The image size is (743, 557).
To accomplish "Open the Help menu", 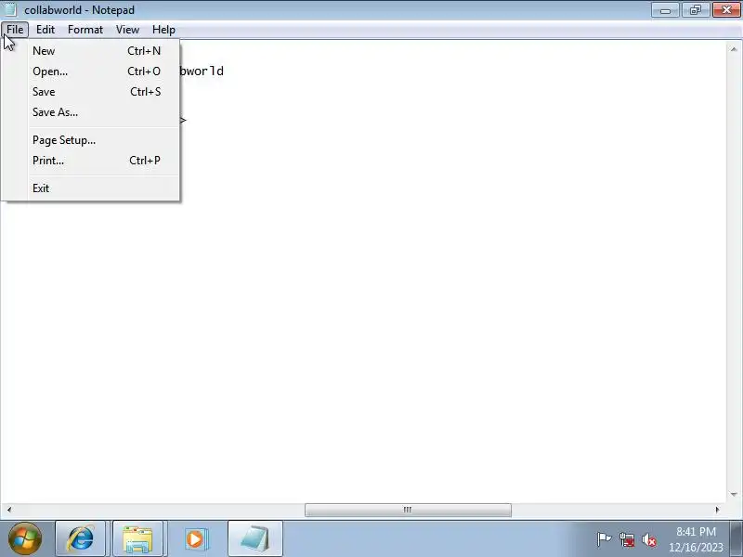I will coord(163,30).
